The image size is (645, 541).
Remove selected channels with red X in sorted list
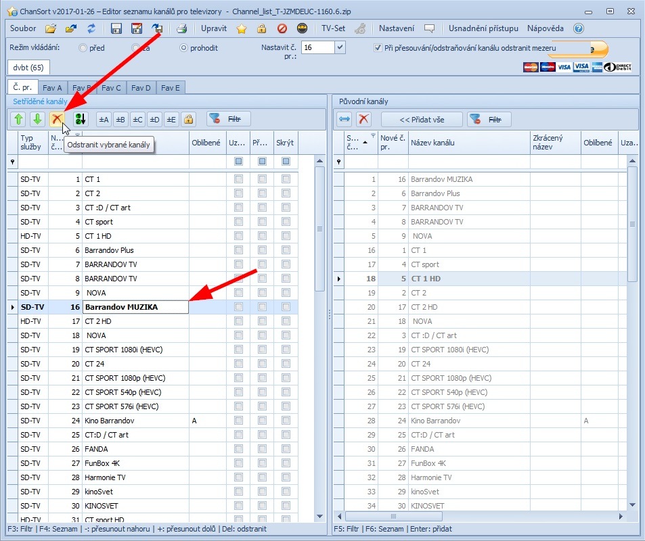tap(57, 119)
